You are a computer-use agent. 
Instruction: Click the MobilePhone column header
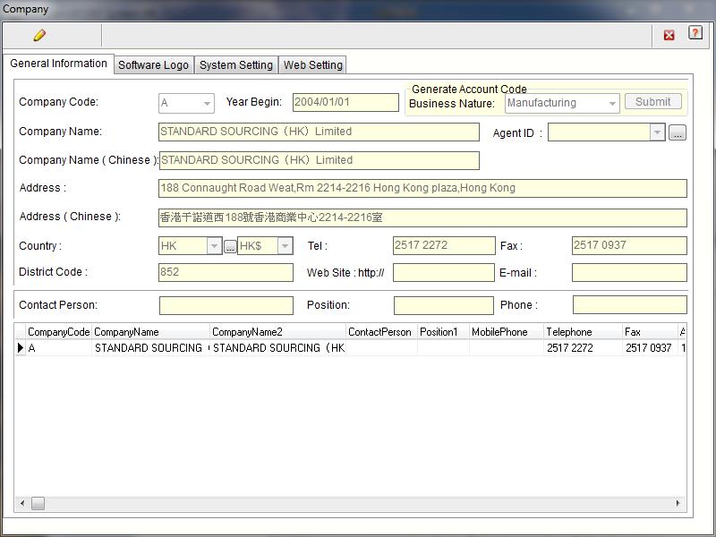[x=506, y=332]
